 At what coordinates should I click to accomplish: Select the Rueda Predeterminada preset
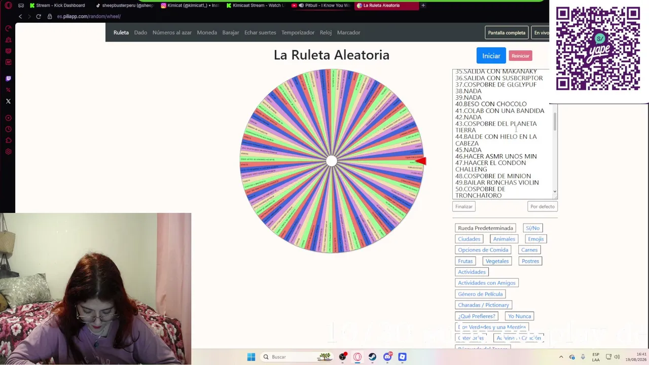click(485, 228)
